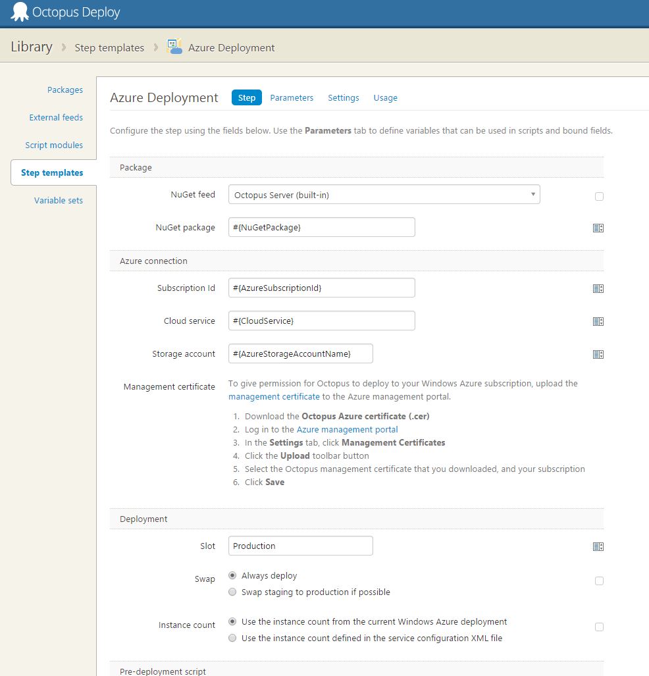Open External feeds in the sidebar
This screenshot has height=676, width=649.
coord(56,117)
